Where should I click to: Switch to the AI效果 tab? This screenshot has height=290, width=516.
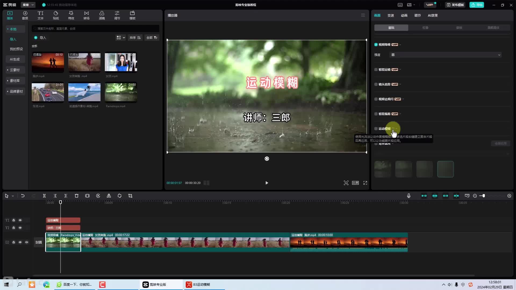[433, 16]
